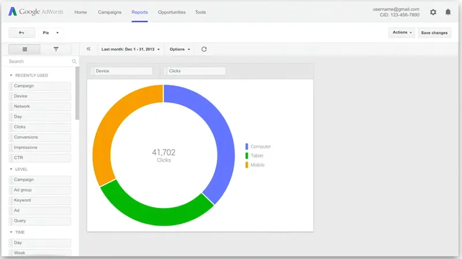Open the Pie chart type dropdown
Viewport: 462px width, 259px height.
[51, 33]
